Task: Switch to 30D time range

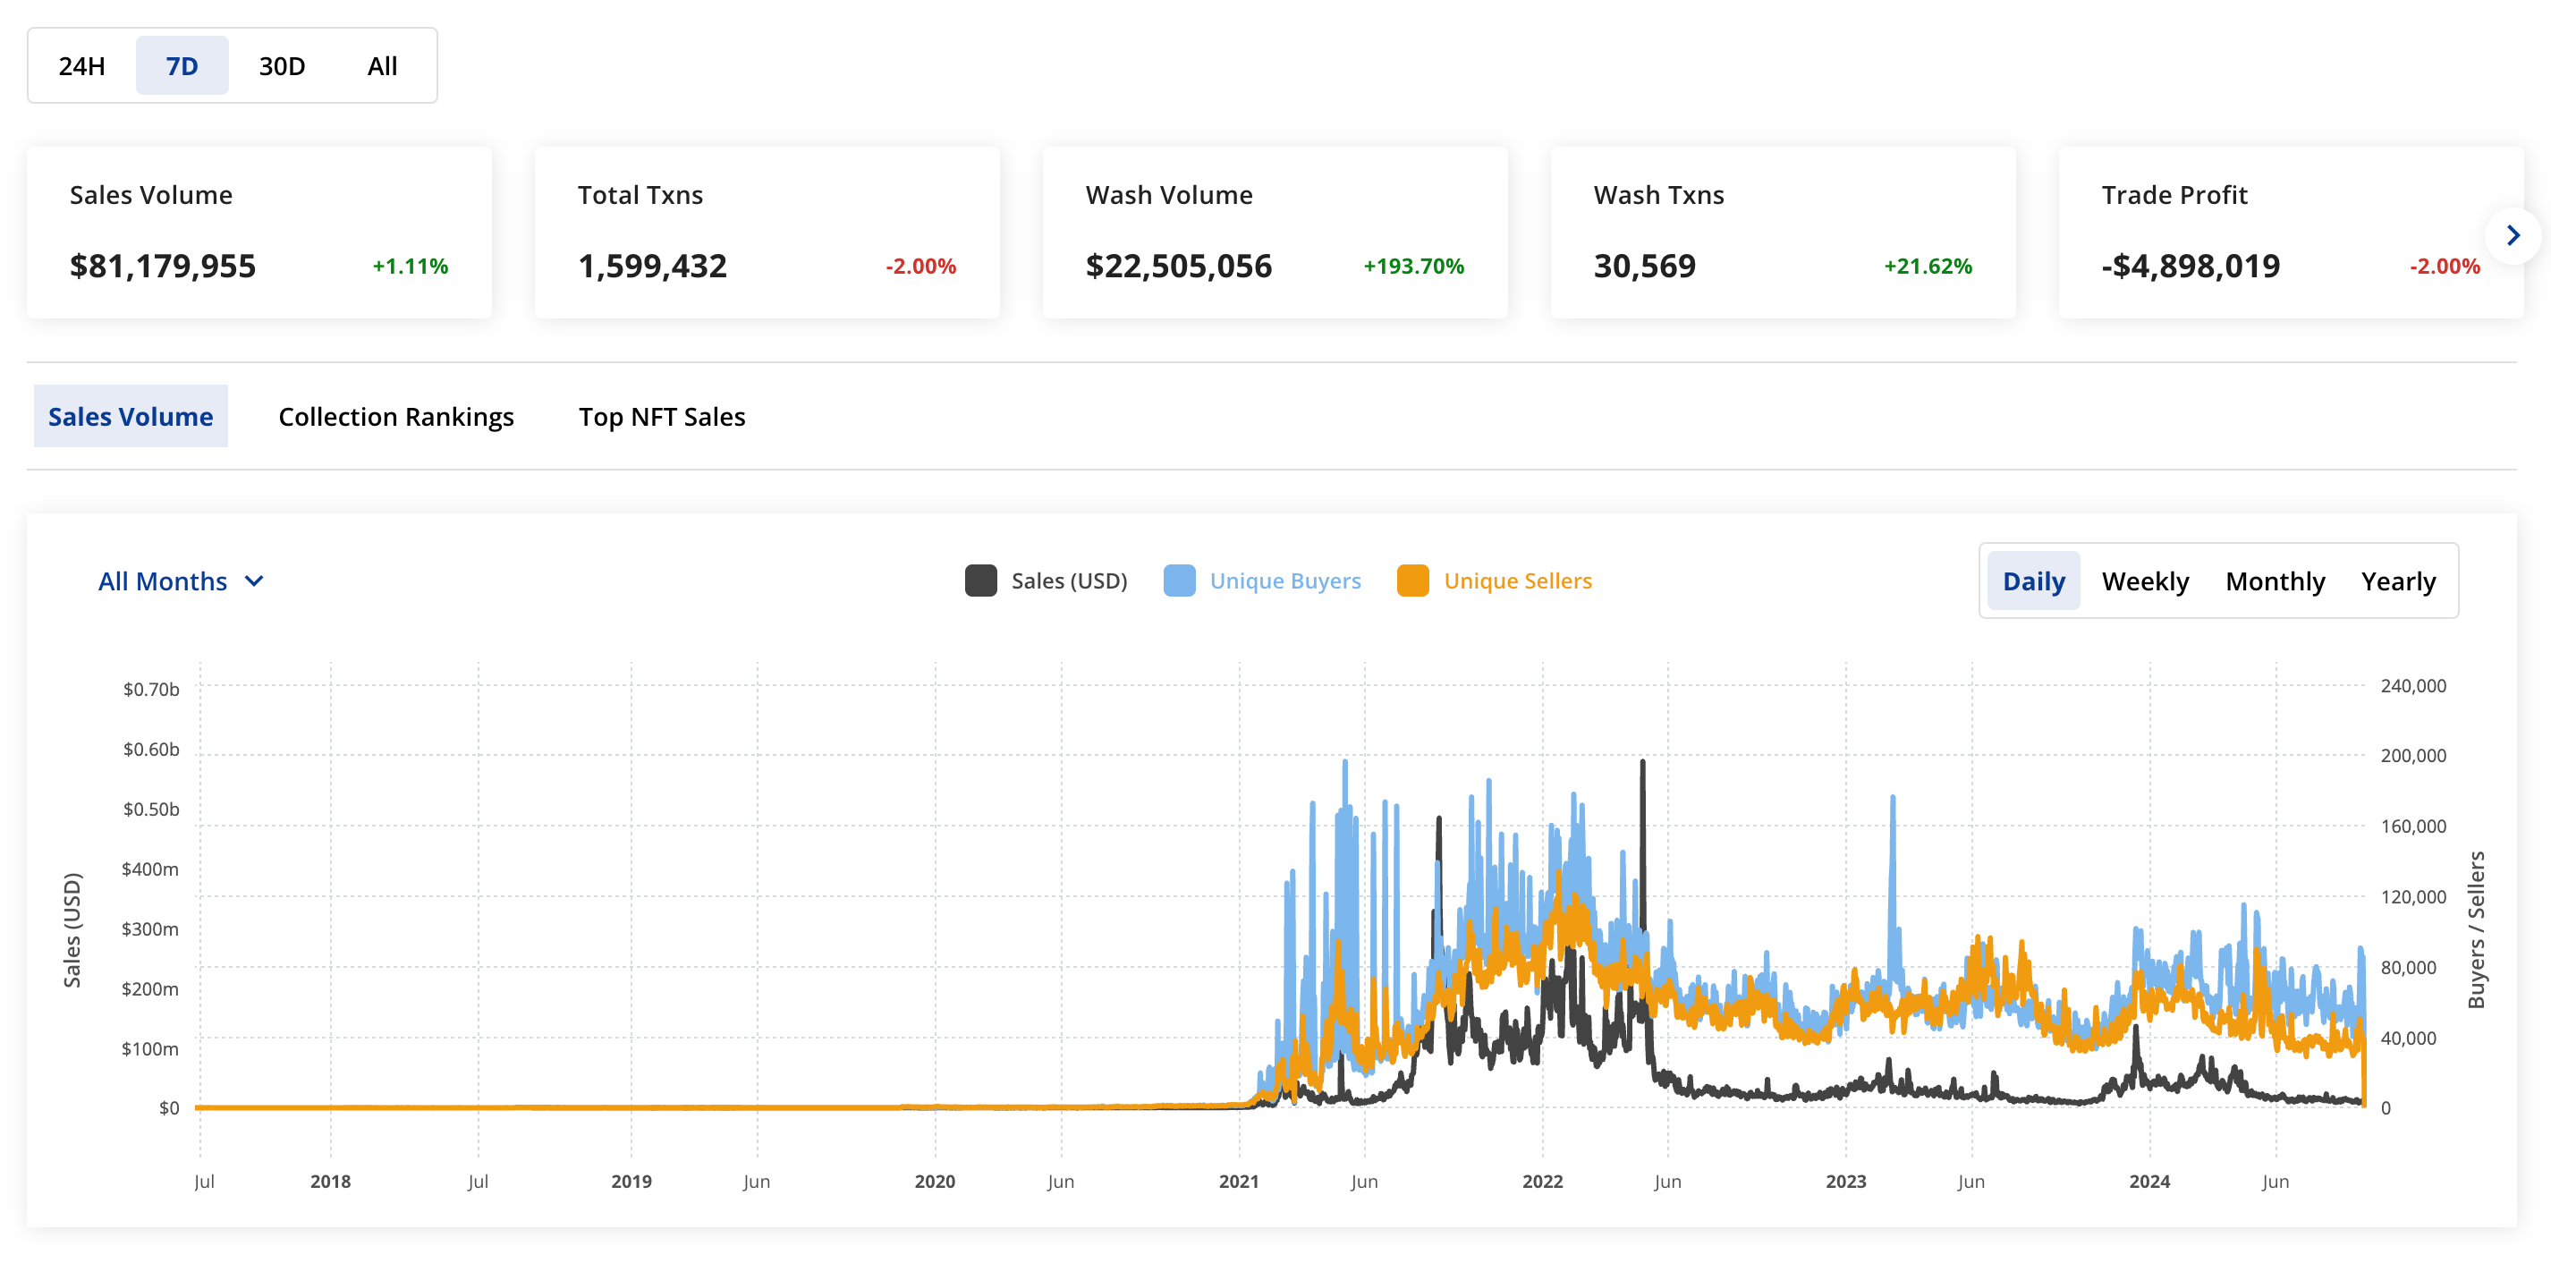Action: point(281,66)
